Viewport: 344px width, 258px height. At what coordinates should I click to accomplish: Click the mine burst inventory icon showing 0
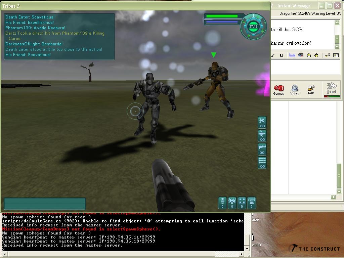pos(232,203)
